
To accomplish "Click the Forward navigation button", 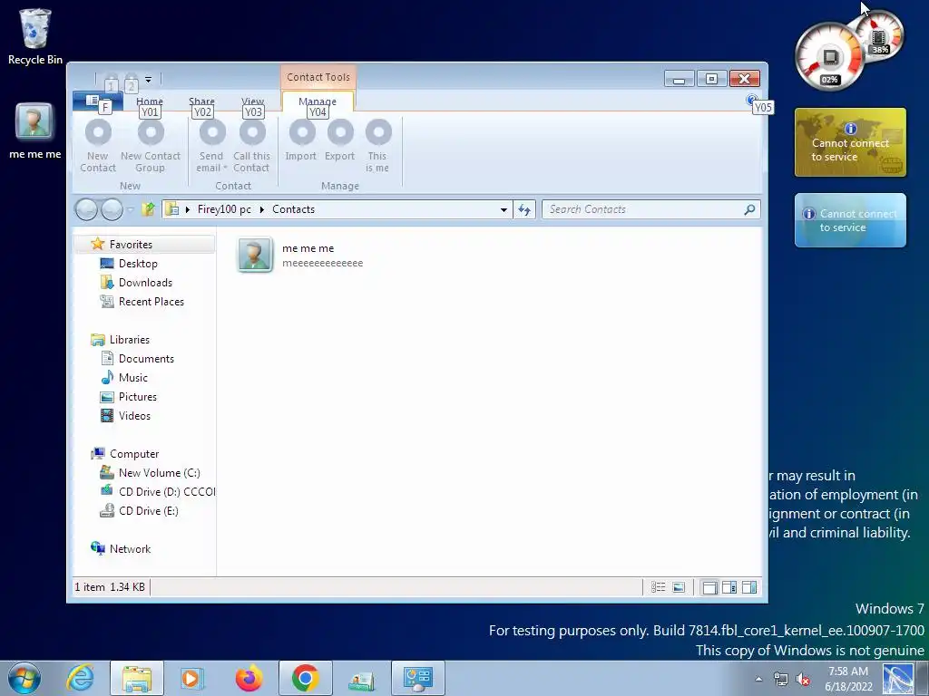I will (x=112, y=209).
